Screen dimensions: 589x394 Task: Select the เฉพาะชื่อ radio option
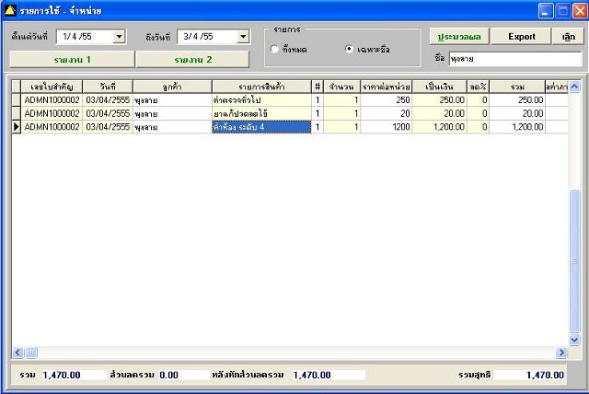(349, 49)
